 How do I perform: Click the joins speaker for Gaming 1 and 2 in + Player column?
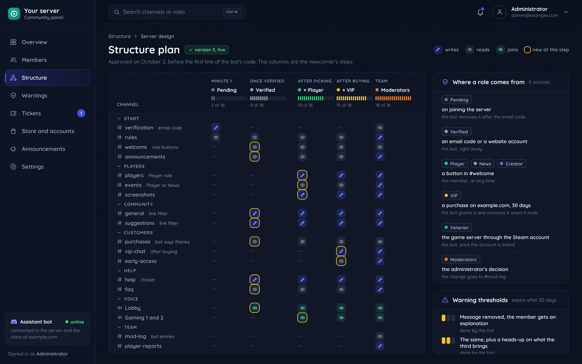tap(302, 317)
